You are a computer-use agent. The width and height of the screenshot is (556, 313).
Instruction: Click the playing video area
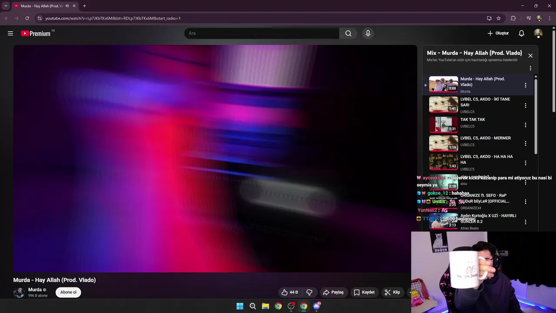tap(215, 159)
